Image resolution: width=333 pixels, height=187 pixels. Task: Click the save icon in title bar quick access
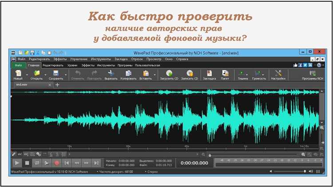click(32, 53)
